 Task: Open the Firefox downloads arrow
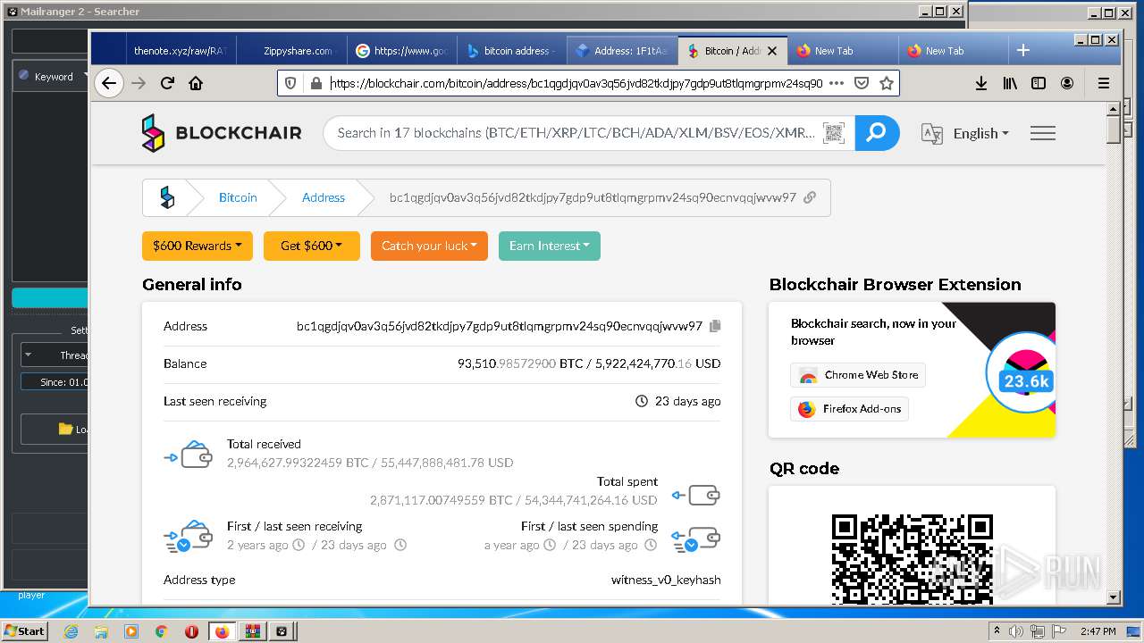(x=980, y=83)
